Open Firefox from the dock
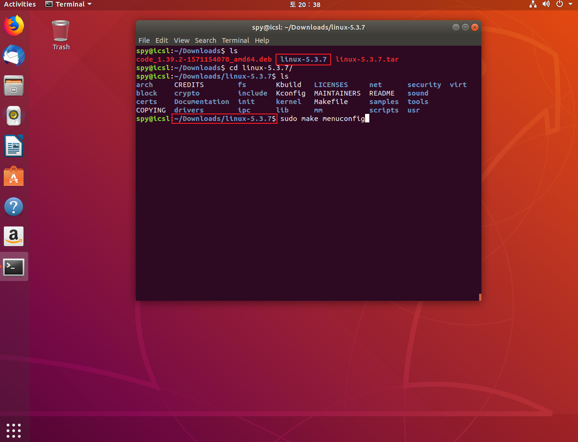Viewport: 578px width, 442px height. click(14, 25)
